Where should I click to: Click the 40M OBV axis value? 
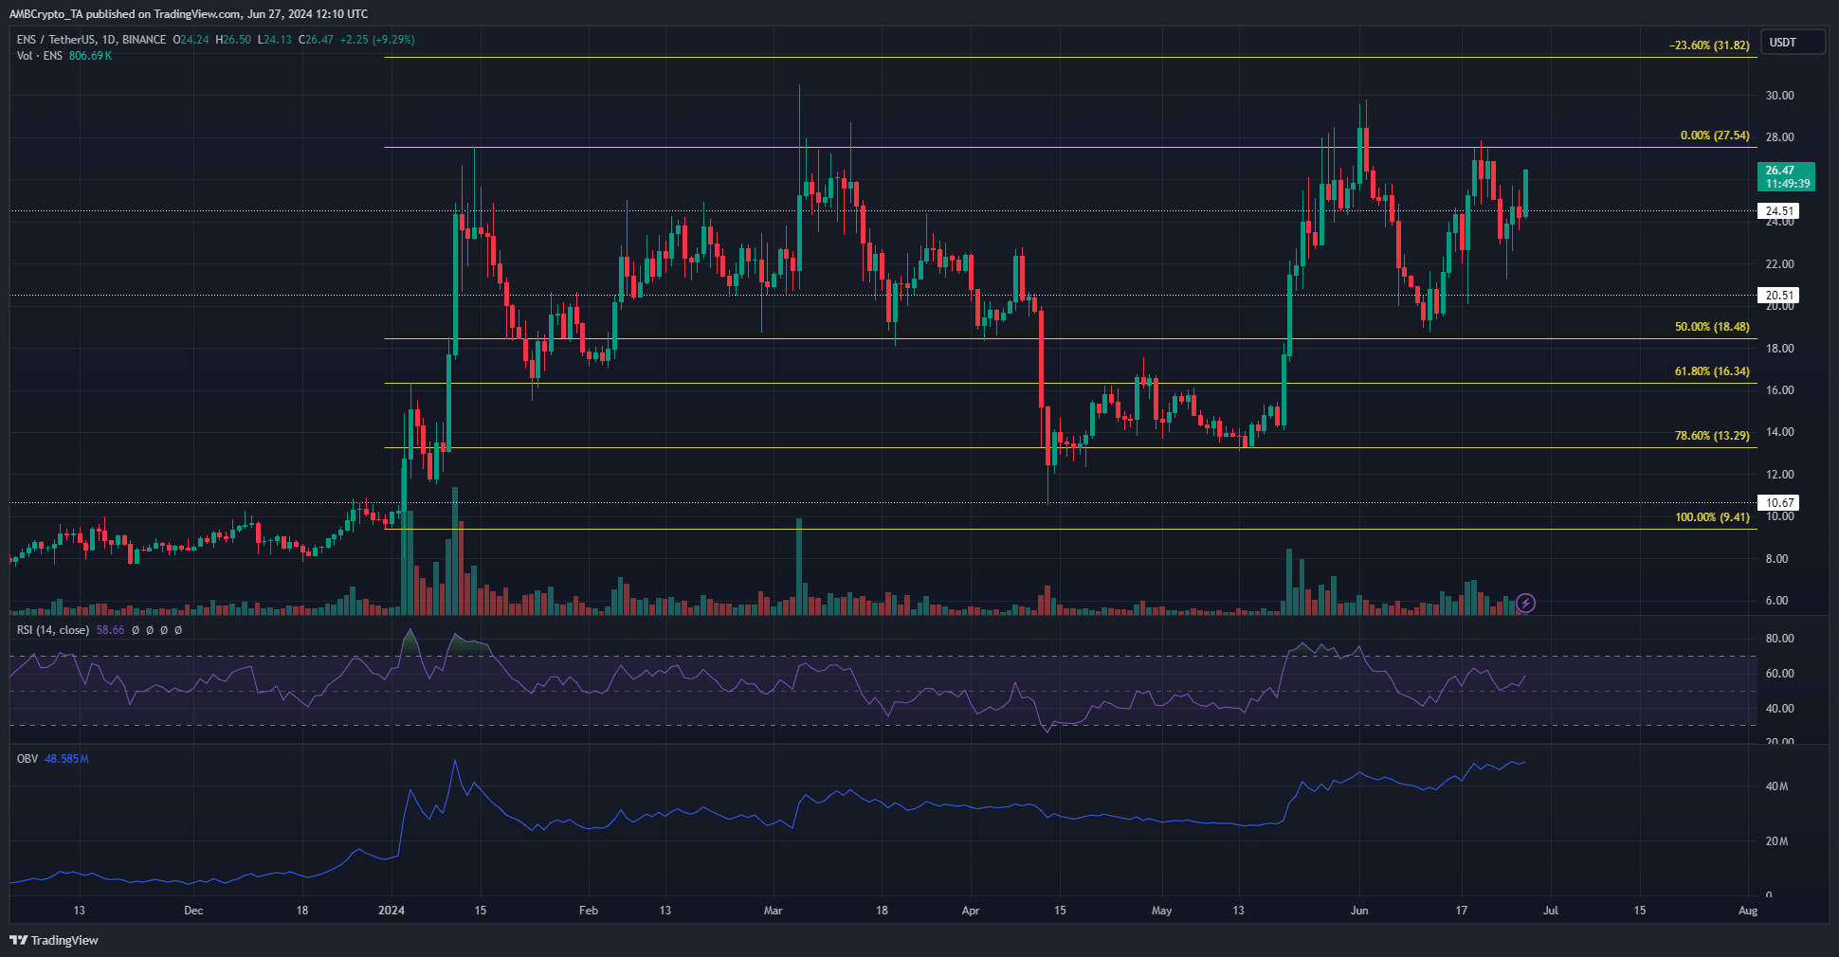click(x=1776, y=786)
